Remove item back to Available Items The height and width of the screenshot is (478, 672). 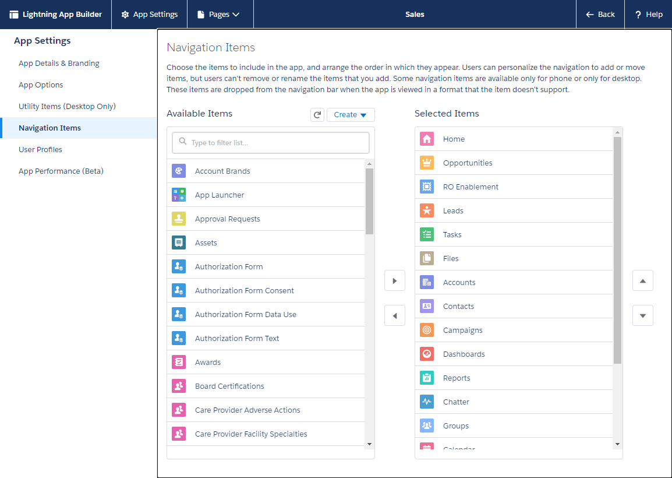[x=395, y=316]
